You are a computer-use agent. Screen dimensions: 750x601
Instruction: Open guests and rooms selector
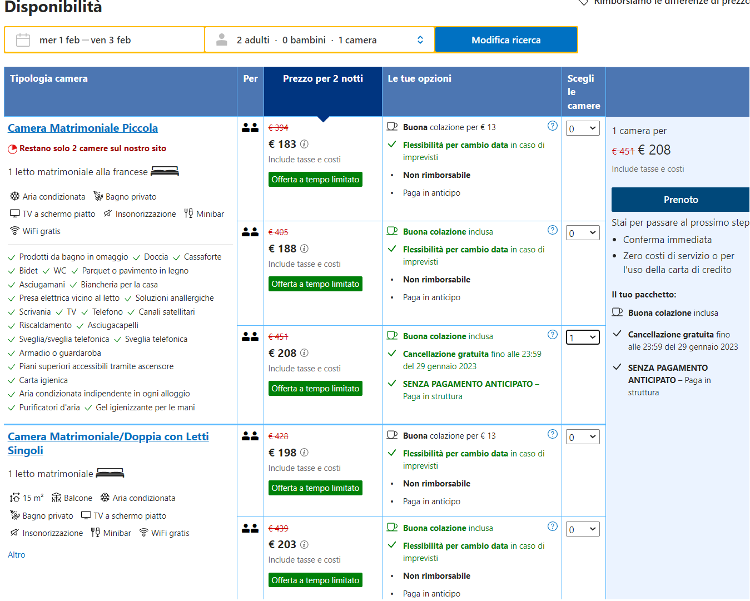[320, 40]
